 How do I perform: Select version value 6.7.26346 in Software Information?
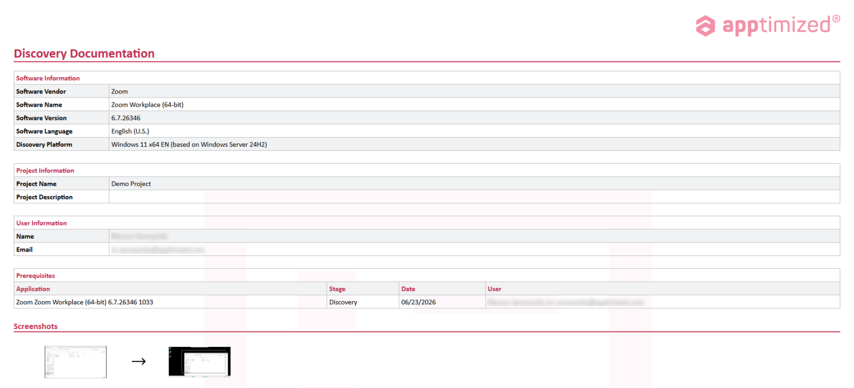pyautogui.click(x=126, y=118)
